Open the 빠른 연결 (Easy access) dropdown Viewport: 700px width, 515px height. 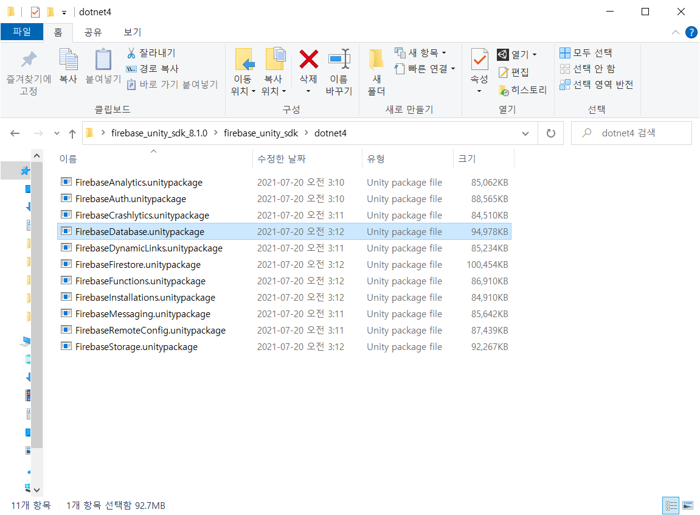point(425,69)
